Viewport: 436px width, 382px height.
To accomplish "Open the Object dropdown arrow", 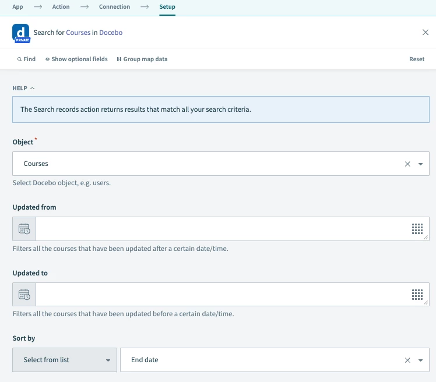I will coord(420,164).
